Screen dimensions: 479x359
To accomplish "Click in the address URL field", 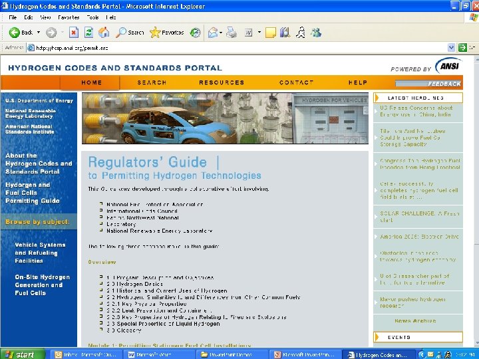I will 238,48.
